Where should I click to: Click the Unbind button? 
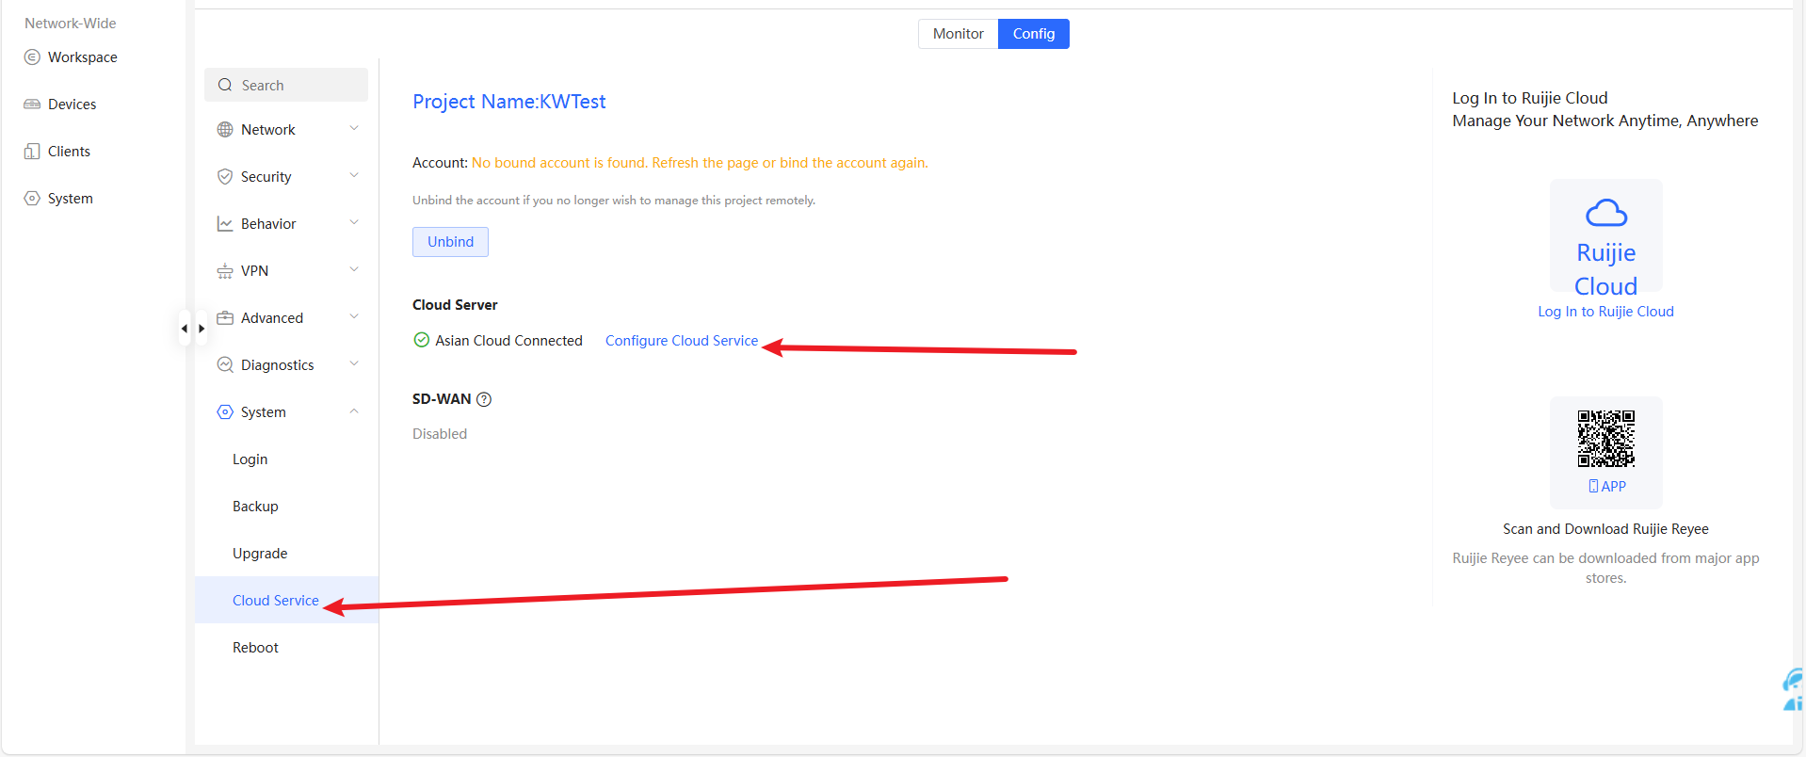[450, 242]
